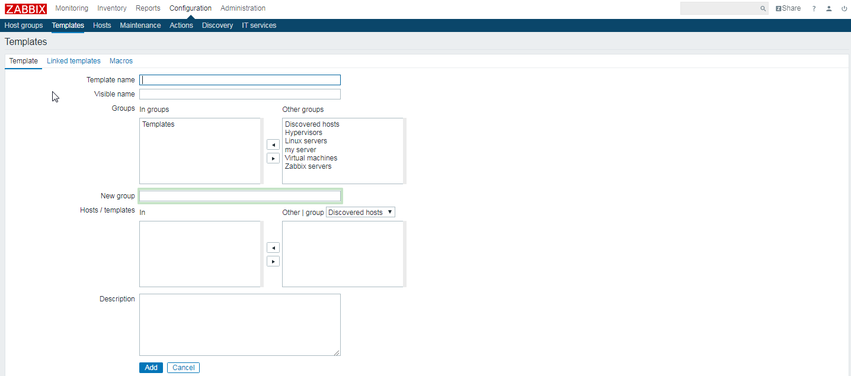This screenshot has height=376, width=851.
Task: Go to Discovery section
Action: pyautogui.click(x=217, y=25)
